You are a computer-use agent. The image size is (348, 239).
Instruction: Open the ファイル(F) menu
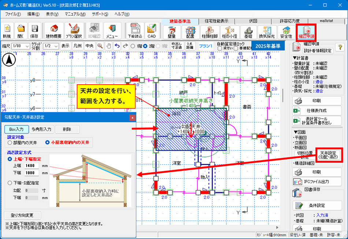[x=13, y=14]
